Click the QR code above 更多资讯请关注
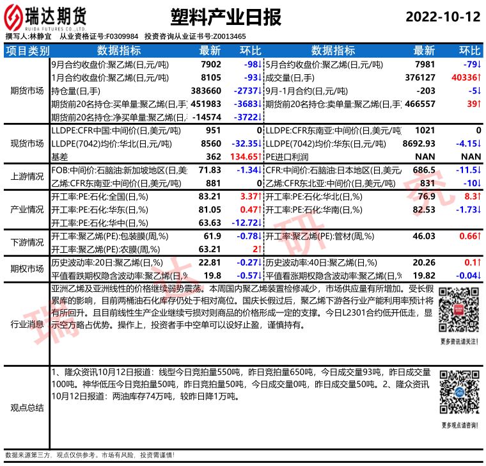The height and width of the screenshot is (466, 486). pyautogui.click(x=459, y=310)
